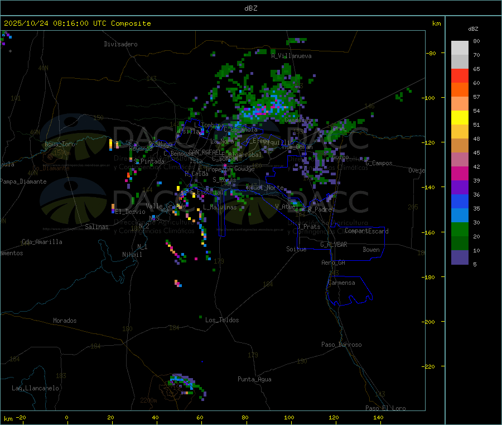The height and width of the screenshot is (425, 502).
Task: Click the Agua_Toro location label
Action: 60,144
